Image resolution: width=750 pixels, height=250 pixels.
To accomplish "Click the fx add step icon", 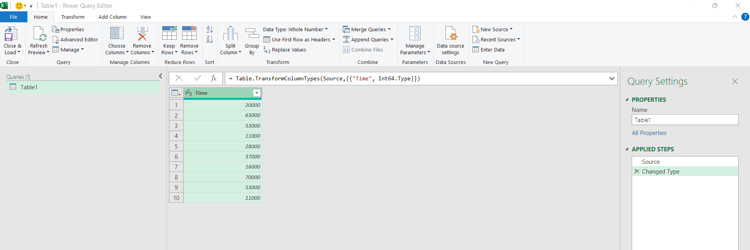I will pos(213,78).
